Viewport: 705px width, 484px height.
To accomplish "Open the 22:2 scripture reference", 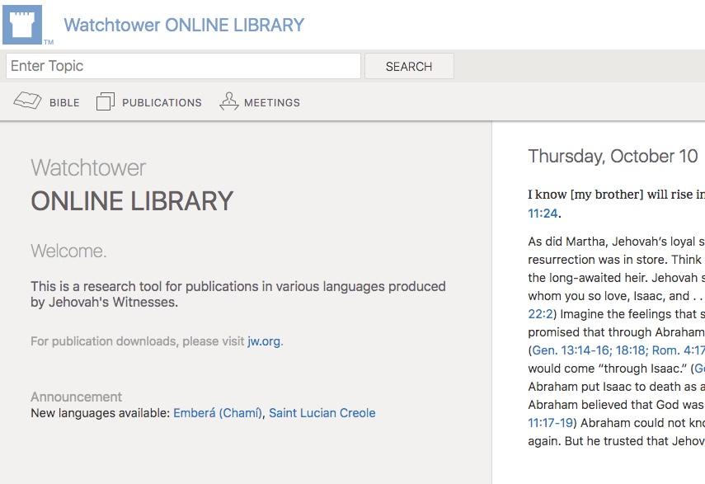I will click(x=542, y=314).
